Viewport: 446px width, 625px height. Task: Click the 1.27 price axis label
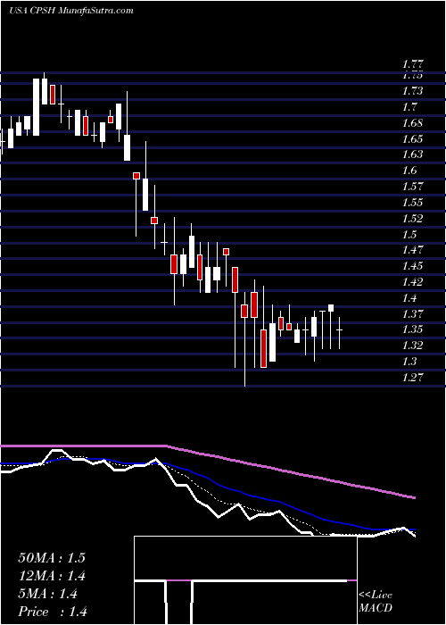click(412, 377)
